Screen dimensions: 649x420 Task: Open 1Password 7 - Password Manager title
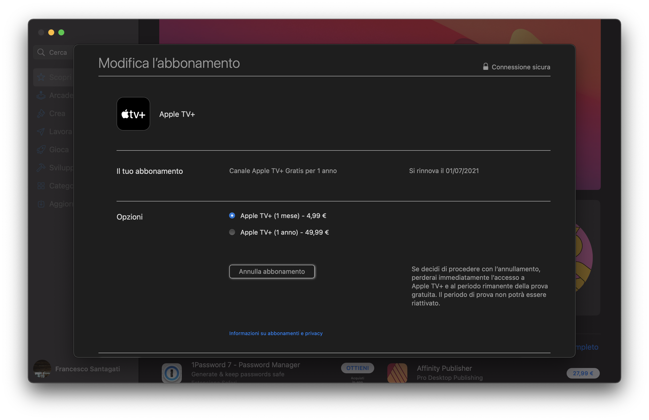[x=245, y=365]
